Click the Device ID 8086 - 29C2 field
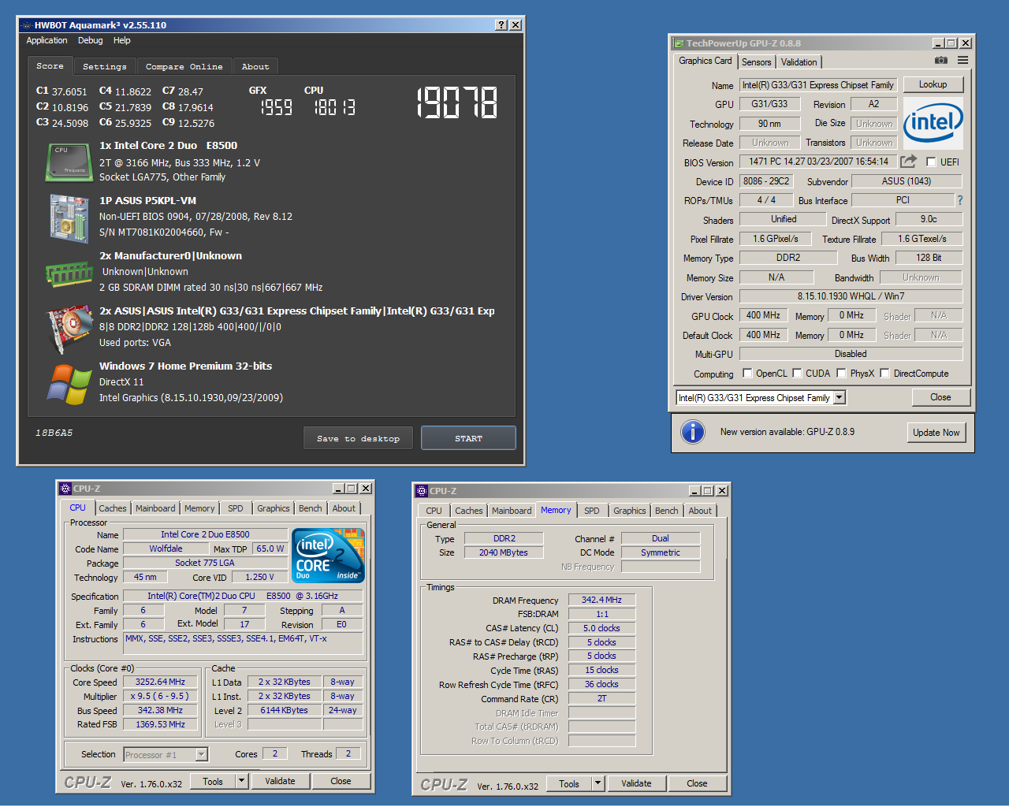Image resolution: width=1009 pixels, height=807 pixels. click(766, 181)
